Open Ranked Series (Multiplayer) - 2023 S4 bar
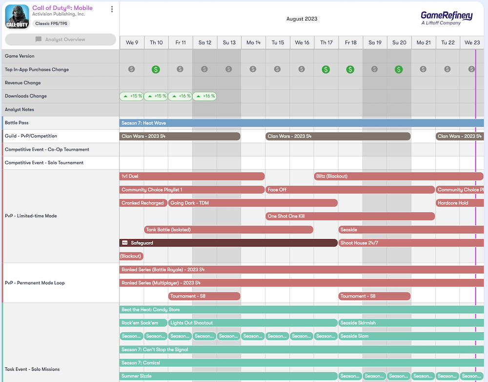The image size is (488, 382). click(302, 283)
